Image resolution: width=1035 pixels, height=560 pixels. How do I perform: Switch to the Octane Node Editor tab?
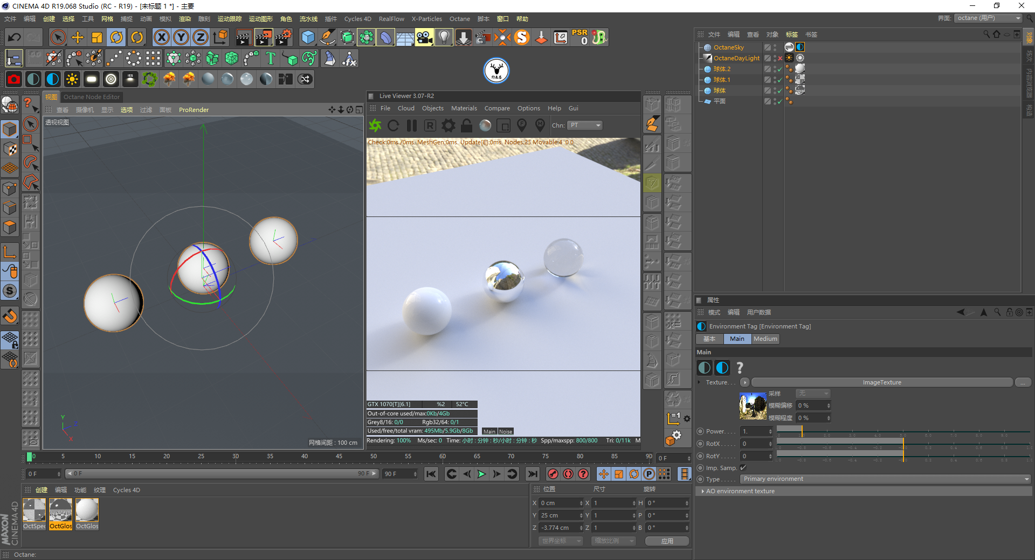(x=92, y=97)
